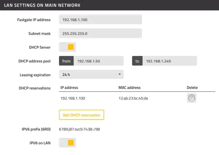The image size is (219, 155).
Task: Click the LAN Settings on Main Network heading
Action: pyautogui.click(x=42, y=5)
